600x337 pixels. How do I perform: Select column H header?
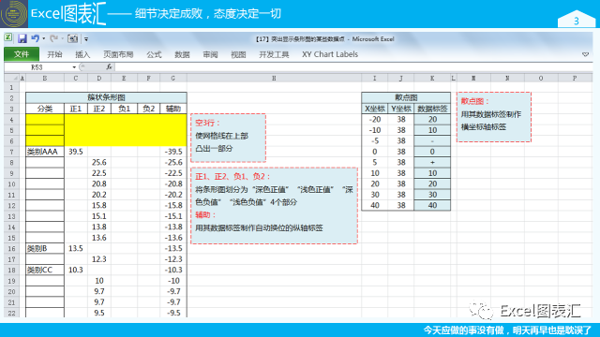pyautogui.click(x=274, y=78)
